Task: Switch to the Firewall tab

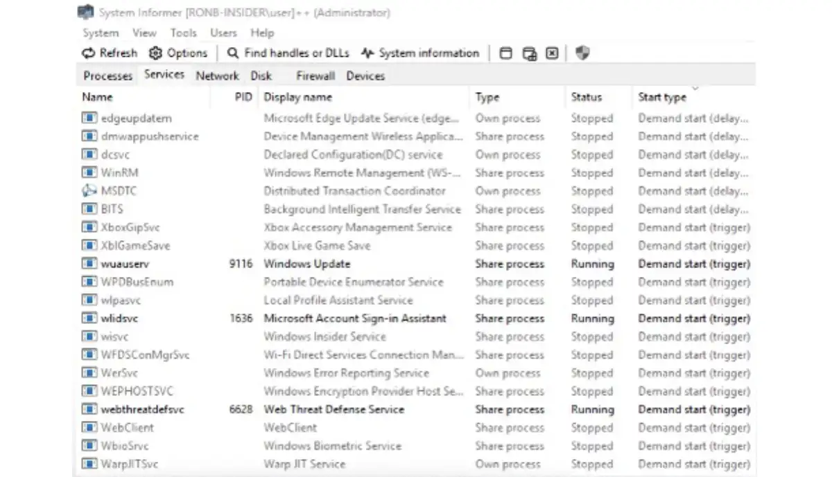Action: (315, 75)
